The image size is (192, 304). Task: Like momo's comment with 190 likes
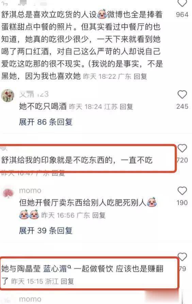(x=182, y=191)
